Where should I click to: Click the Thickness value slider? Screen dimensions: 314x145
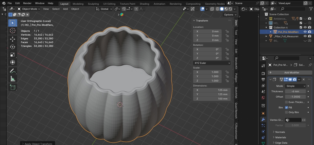point(295,91)
